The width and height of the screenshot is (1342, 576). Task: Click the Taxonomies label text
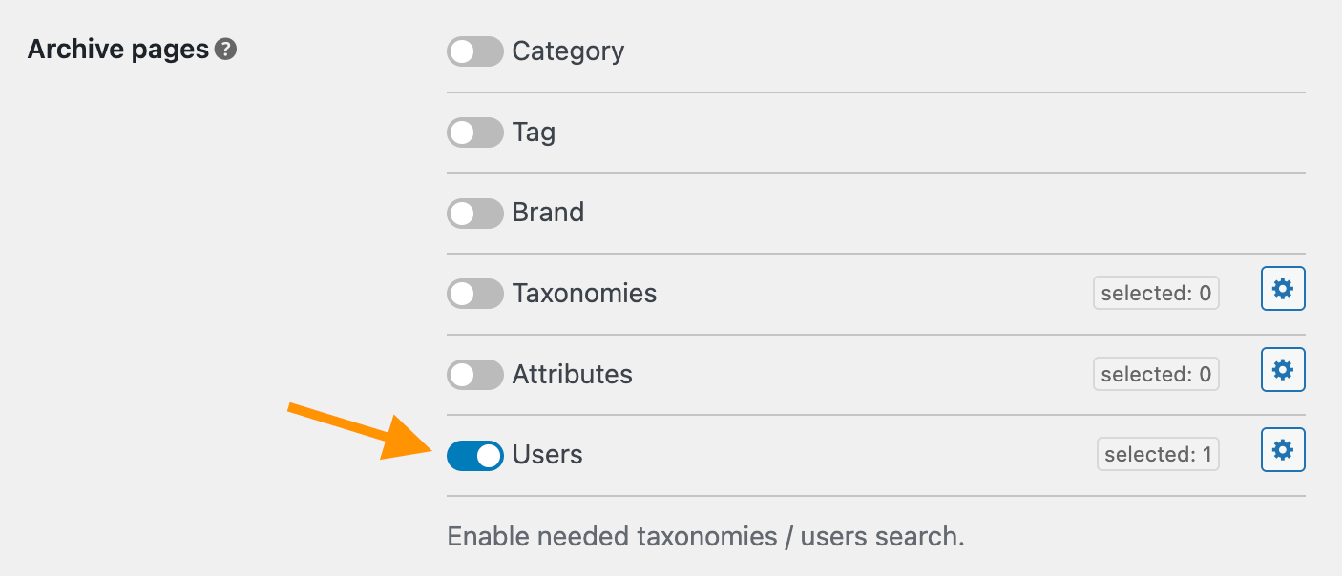(x=584, y=294)
